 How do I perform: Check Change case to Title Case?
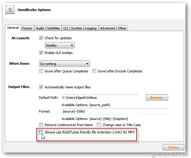pyautogui.click(x=99, y=125)
